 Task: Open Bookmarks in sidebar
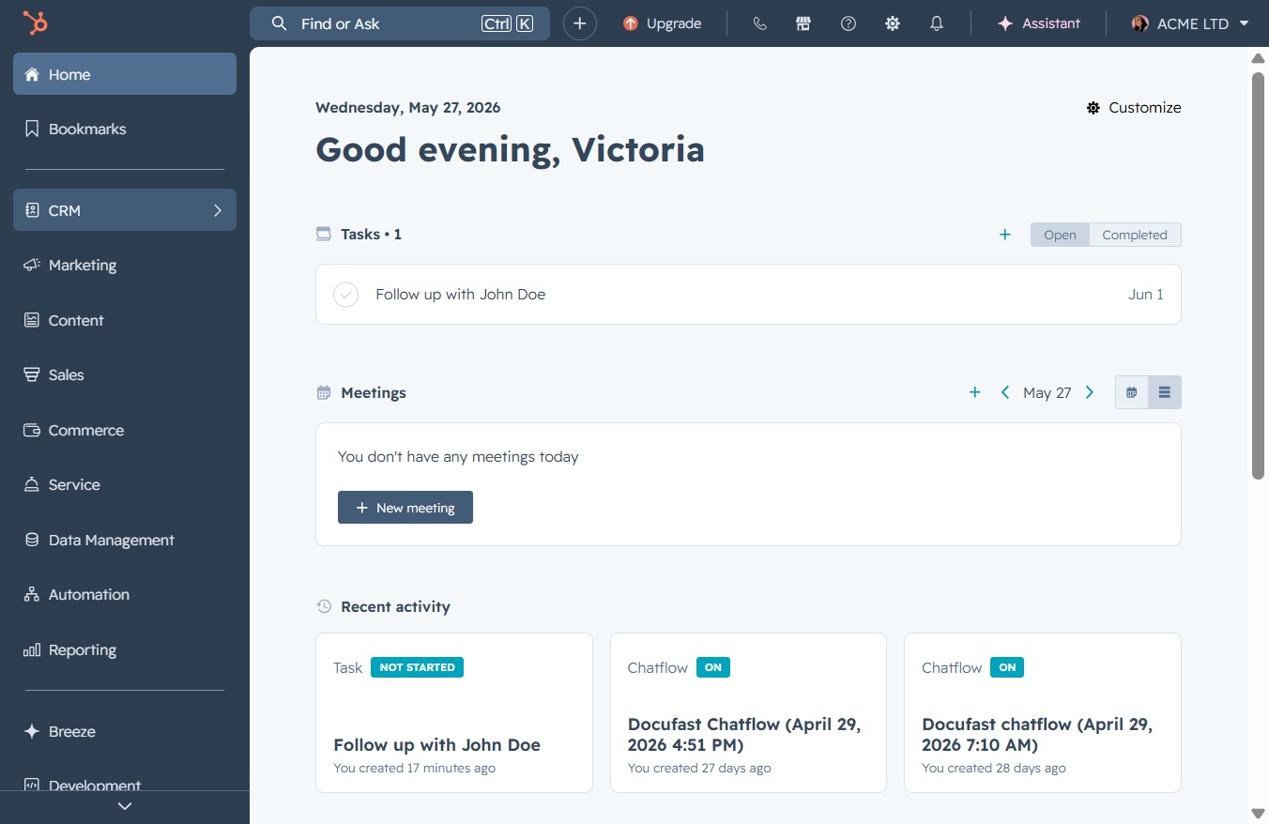(x=125, y=129)
